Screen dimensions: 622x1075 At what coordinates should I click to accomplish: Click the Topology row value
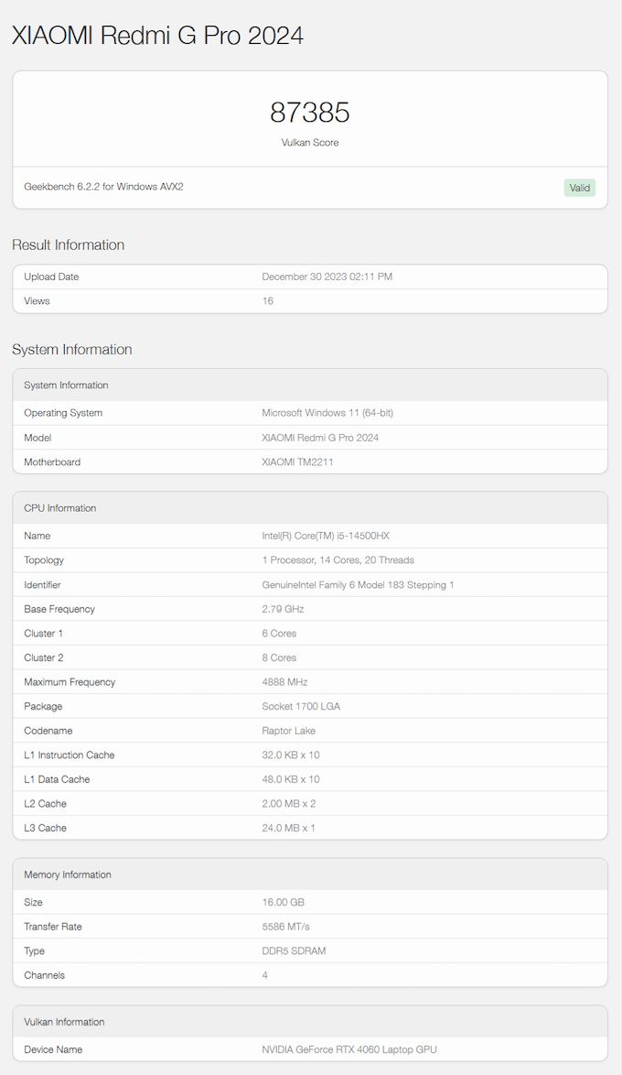[x=338, y=560]
